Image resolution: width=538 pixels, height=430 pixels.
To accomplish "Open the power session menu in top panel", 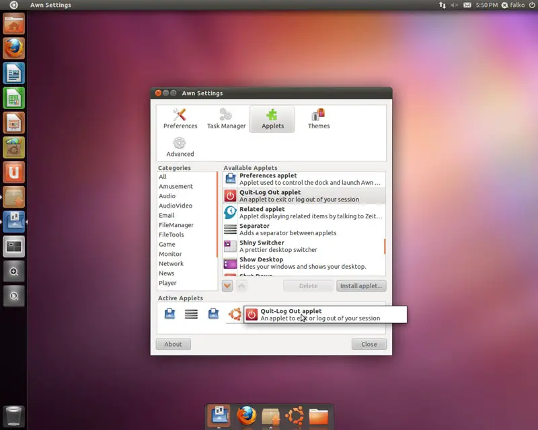I will 532,5.
